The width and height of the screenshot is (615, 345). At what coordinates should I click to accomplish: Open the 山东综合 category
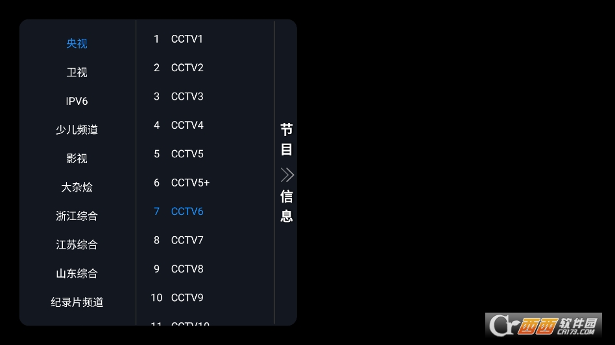(77, 273)
